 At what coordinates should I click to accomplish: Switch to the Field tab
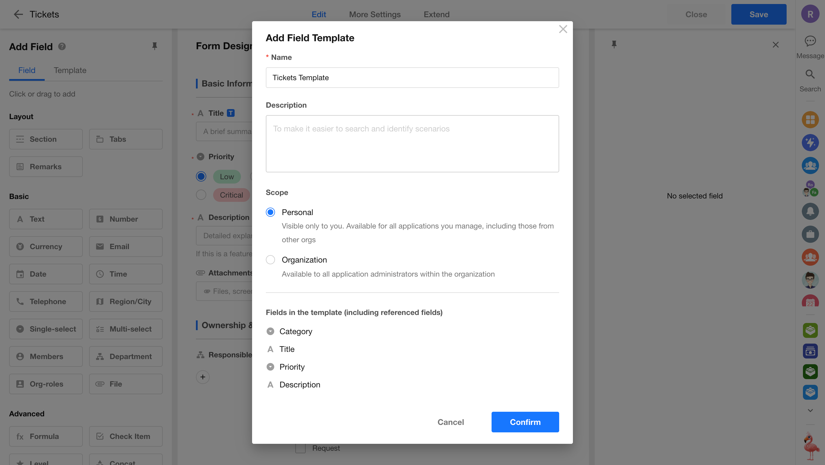tap(27, 70)
